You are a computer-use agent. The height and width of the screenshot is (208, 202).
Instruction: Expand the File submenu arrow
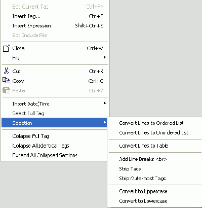[105, 57]
